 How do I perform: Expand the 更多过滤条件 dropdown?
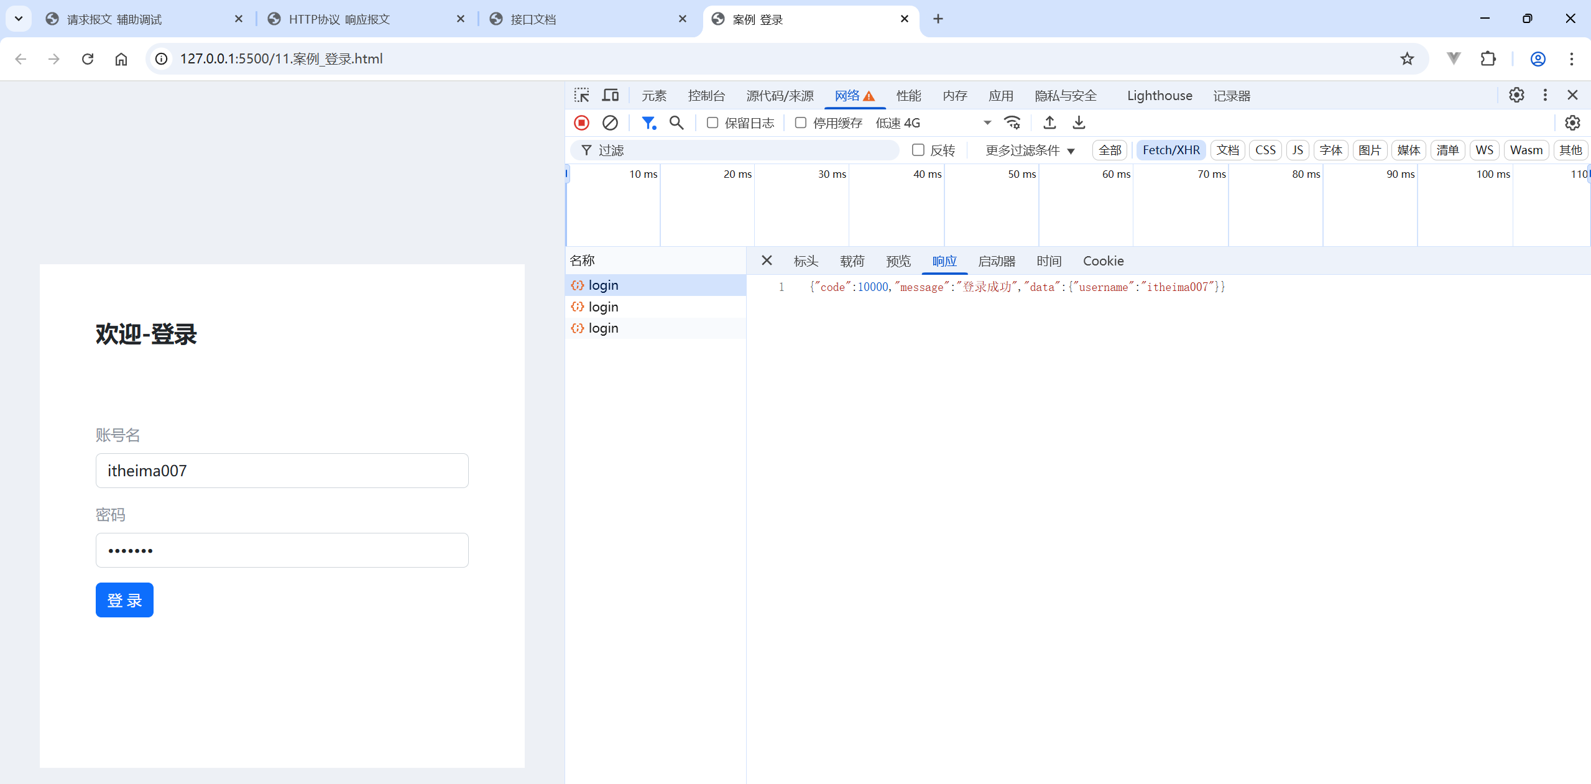point(1030,150)
